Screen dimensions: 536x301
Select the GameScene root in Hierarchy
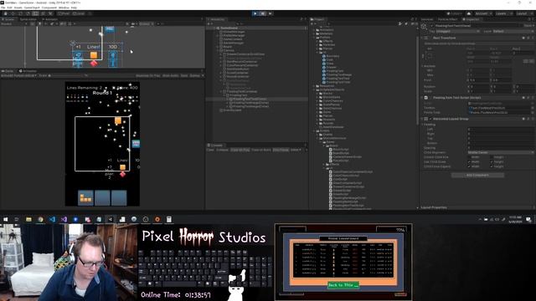point(229,28)
